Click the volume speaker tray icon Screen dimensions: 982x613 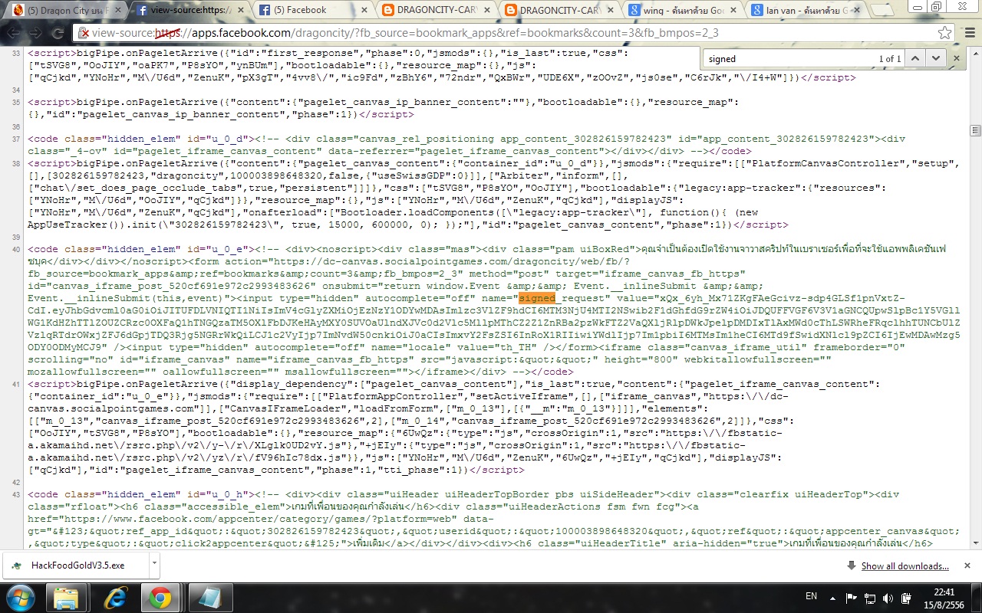point(888,598)
